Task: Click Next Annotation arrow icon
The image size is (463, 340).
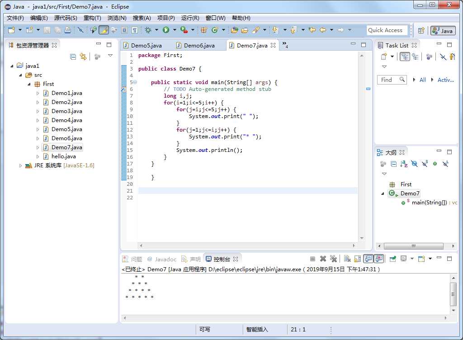Action: (x=275, y=30)
